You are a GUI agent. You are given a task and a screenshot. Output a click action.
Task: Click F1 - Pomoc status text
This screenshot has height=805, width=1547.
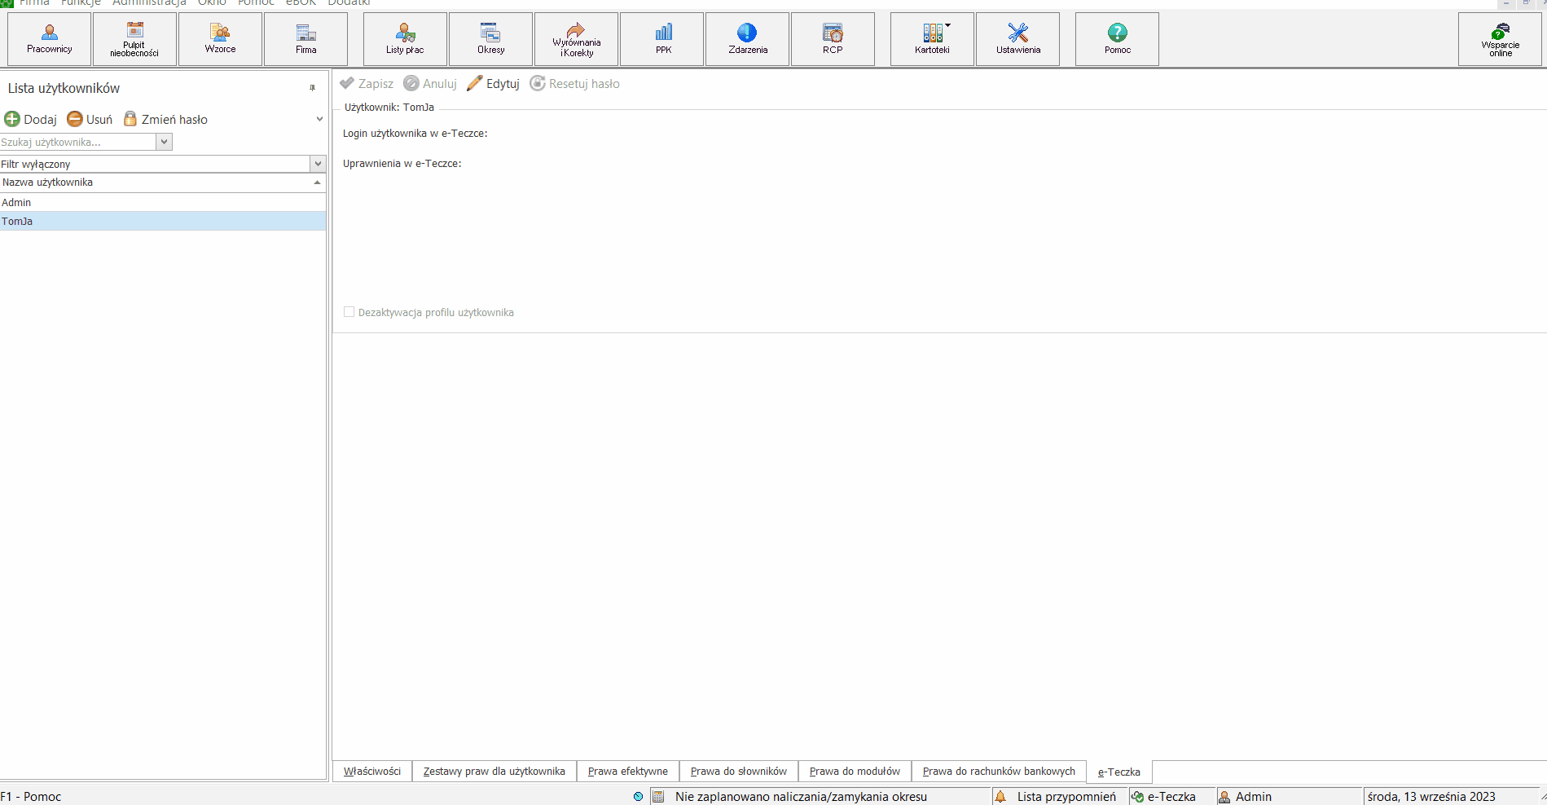pyautogui.click(x=31, y=797)
